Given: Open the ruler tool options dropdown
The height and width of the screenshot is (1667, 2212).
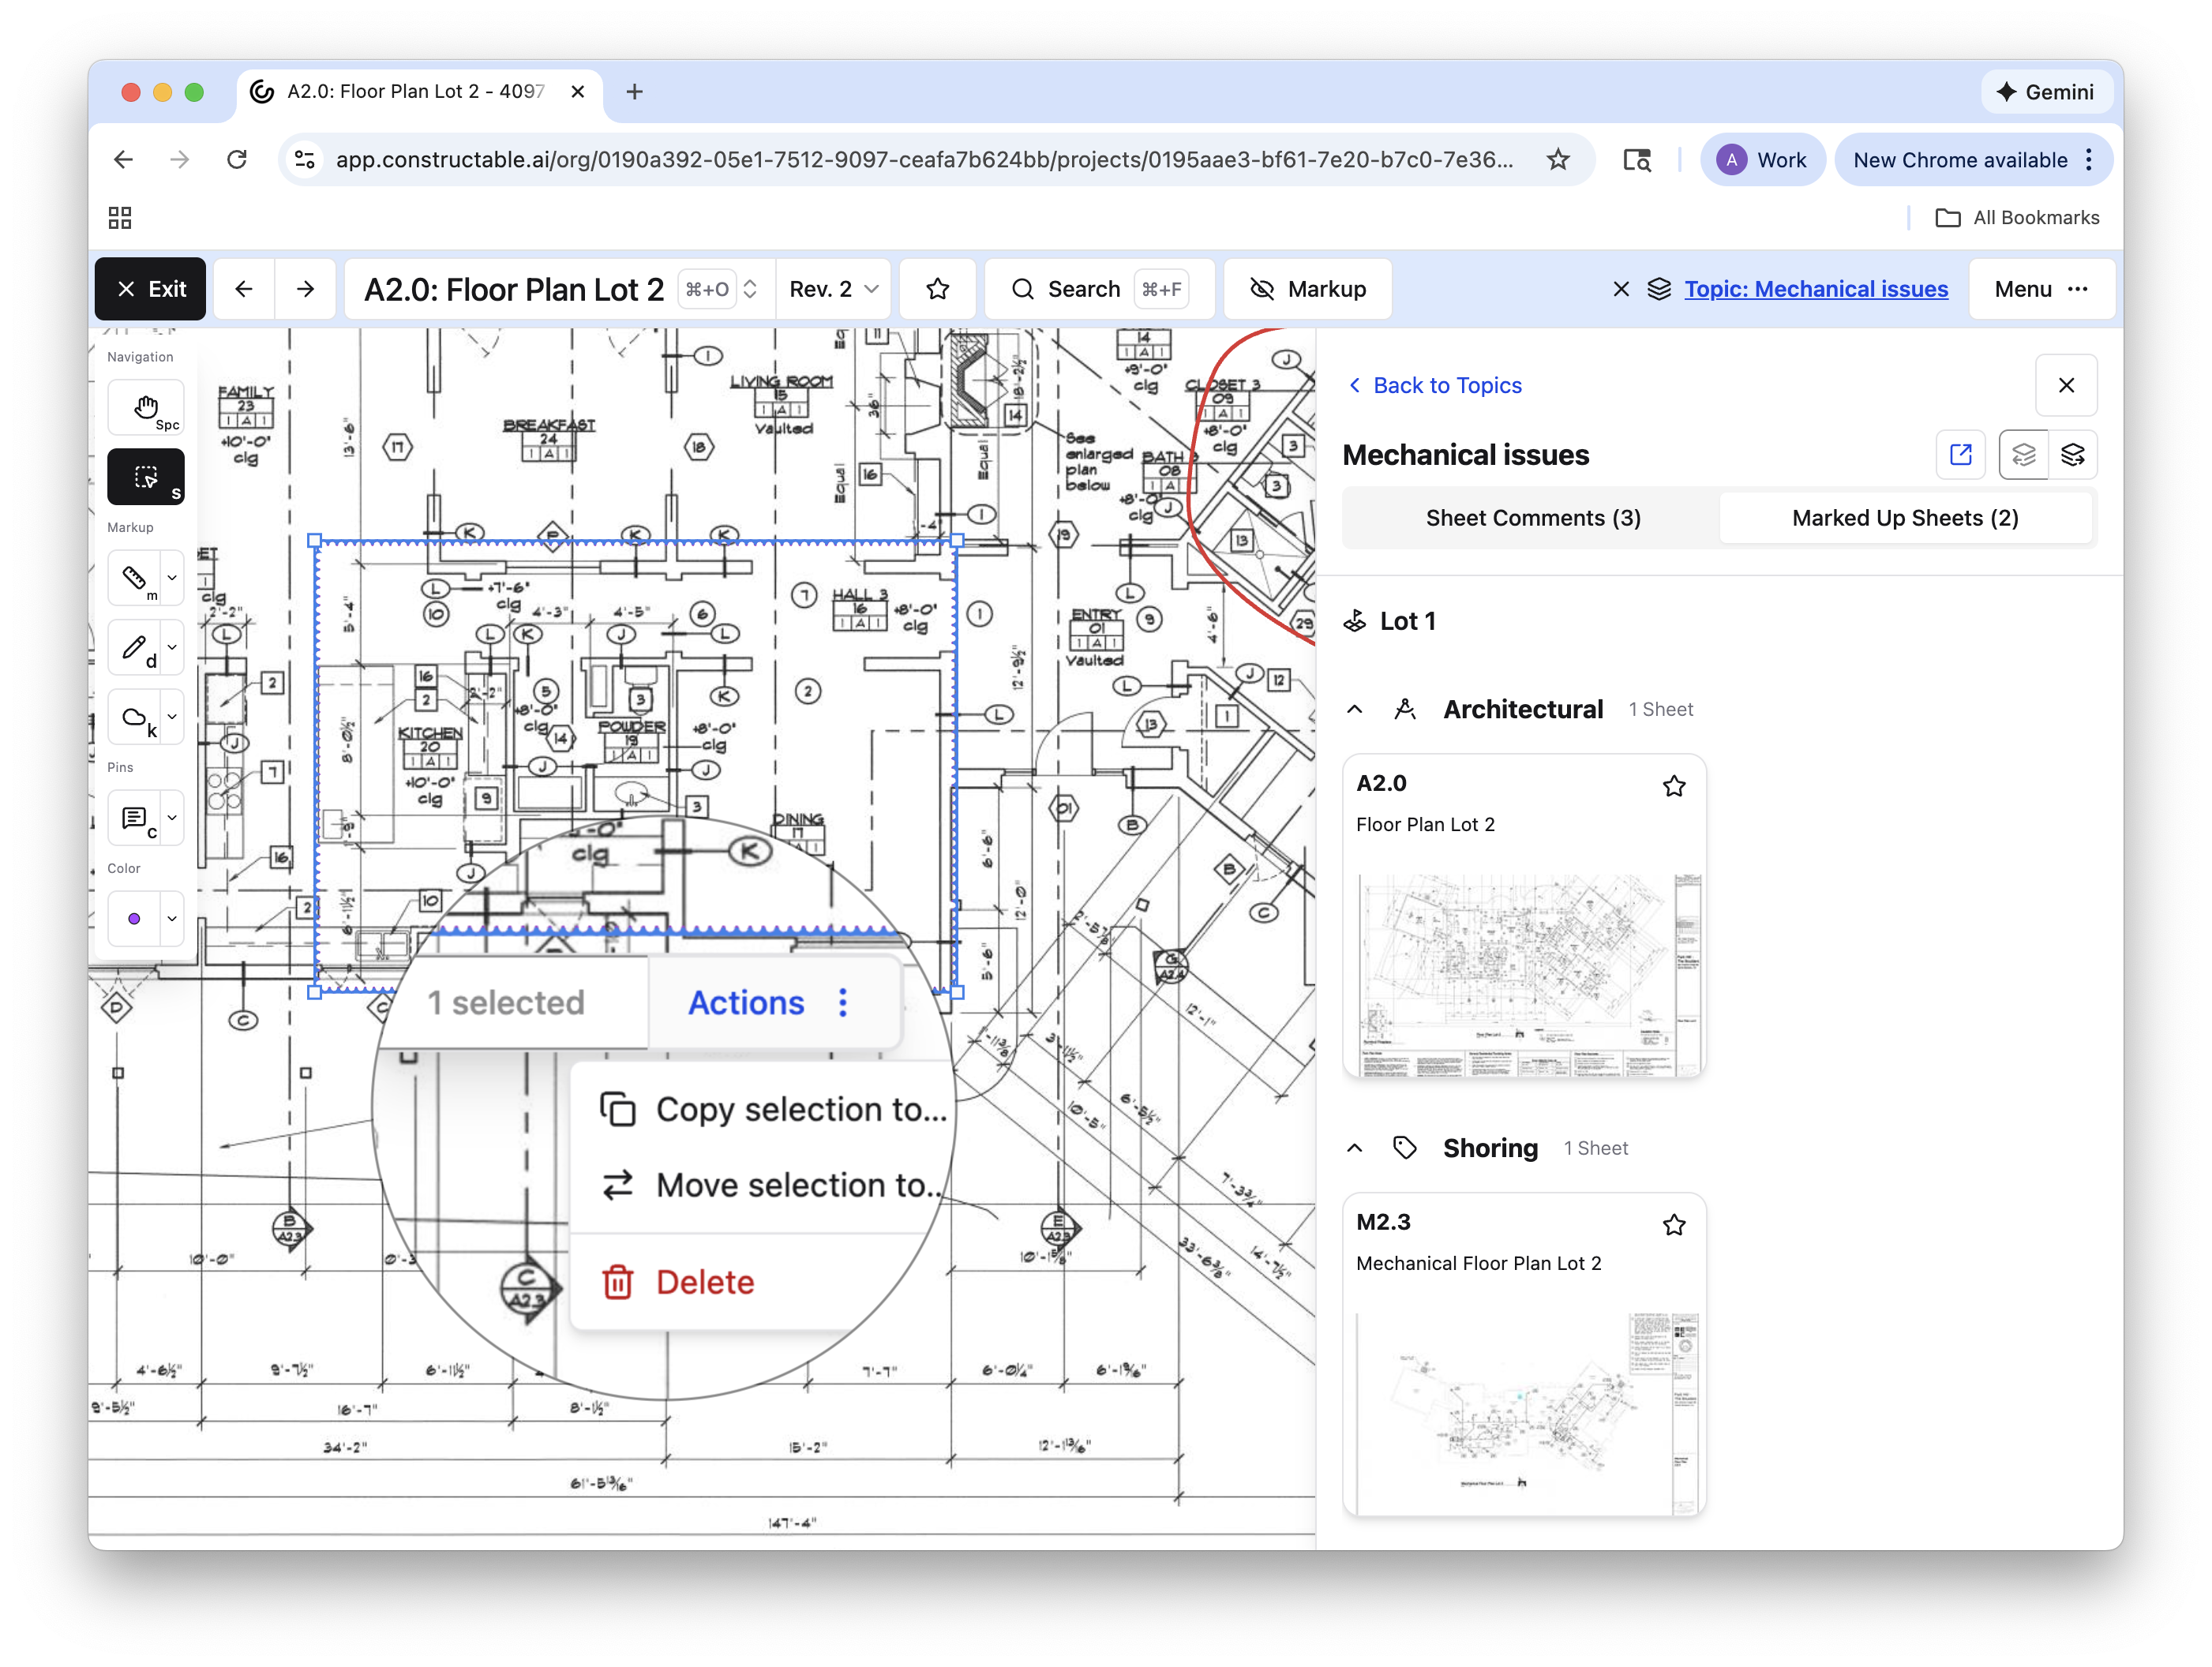Looking at the screenshot, I should pyautogui.click(x=172, y=578).
